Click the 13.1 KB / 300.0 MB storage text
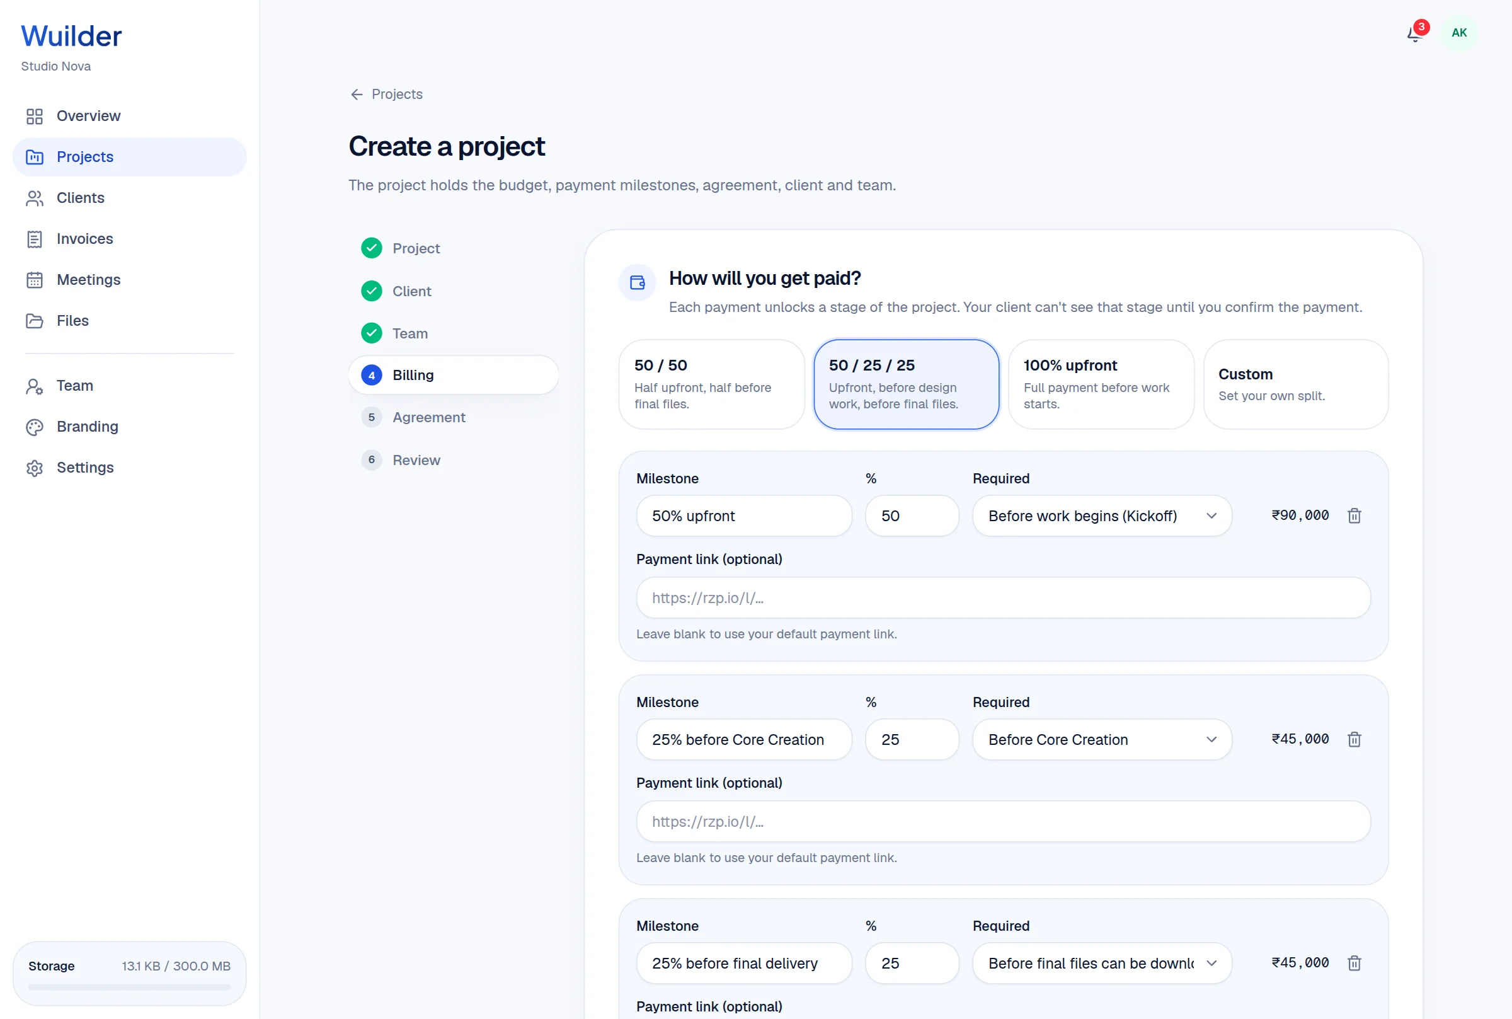 [176, 966]
